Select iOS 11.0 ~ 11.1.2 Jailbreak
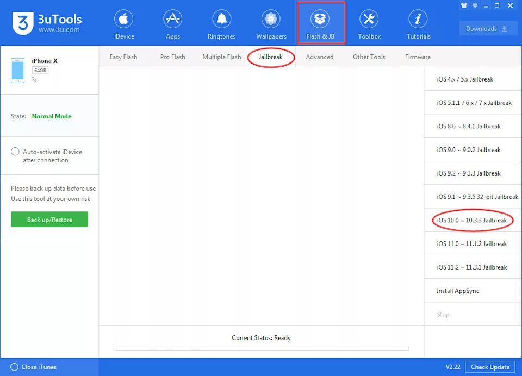The width and height of the screenshot is (522, 376). click(473, 244)
